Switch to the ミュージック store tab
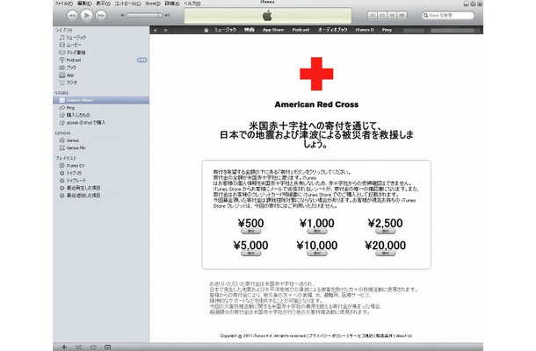 pyautogui.click(x=225, y=30)
